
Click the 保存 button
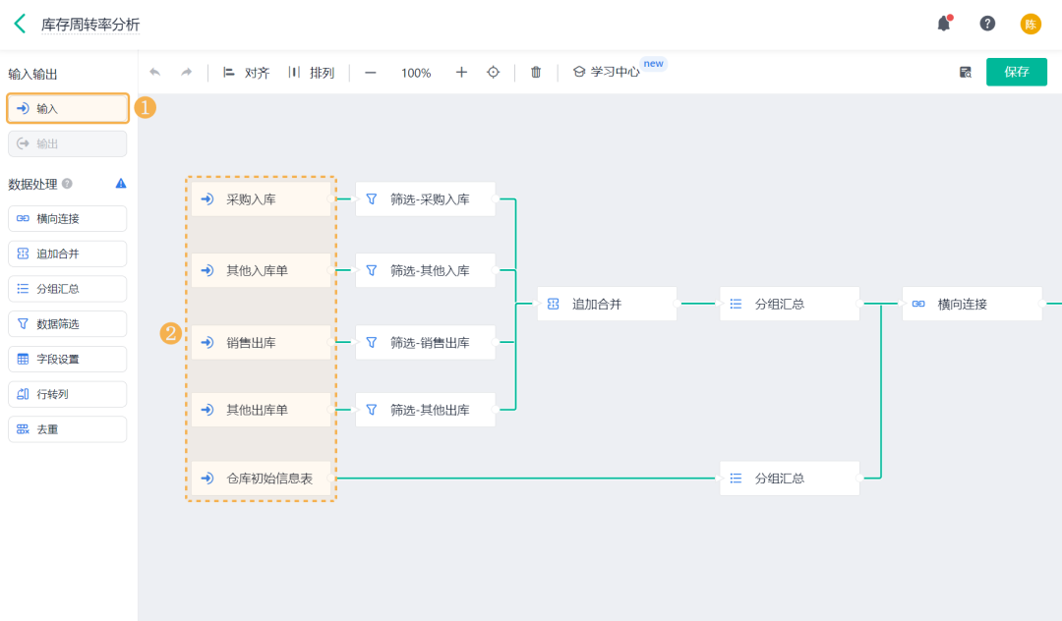[1017, 72]
